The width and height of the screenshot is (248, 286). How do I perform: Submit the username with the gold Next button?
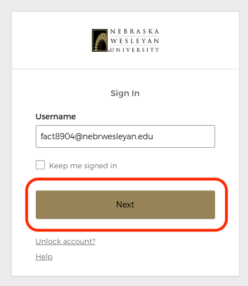click(125, 205)
